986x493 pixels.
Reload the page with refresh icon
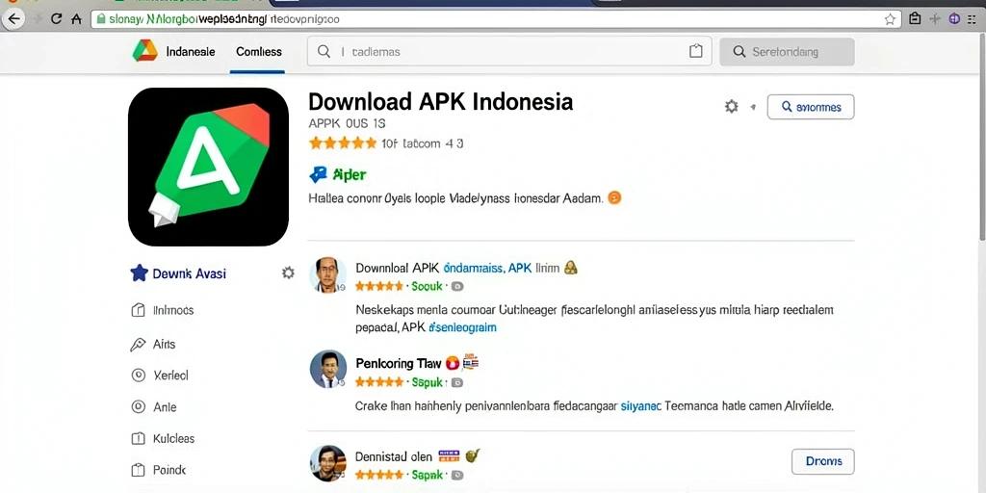click(x=57, y=19)
